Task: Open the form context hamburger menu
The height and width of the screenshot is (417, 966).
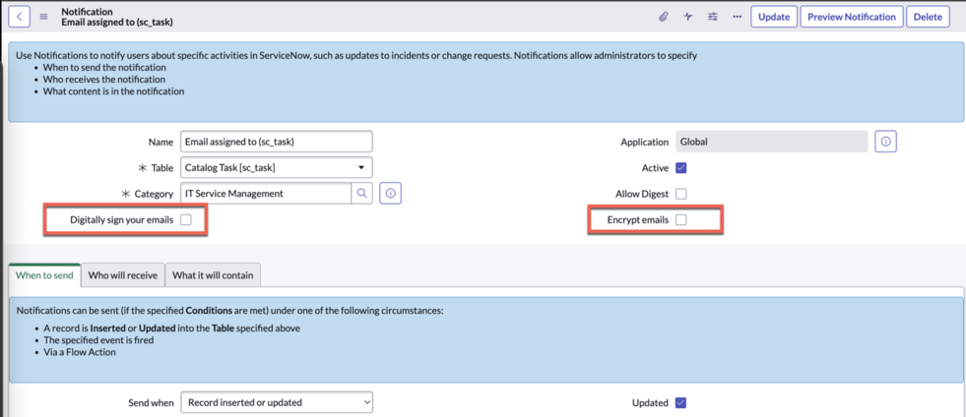Action: (x=43, y=17)
